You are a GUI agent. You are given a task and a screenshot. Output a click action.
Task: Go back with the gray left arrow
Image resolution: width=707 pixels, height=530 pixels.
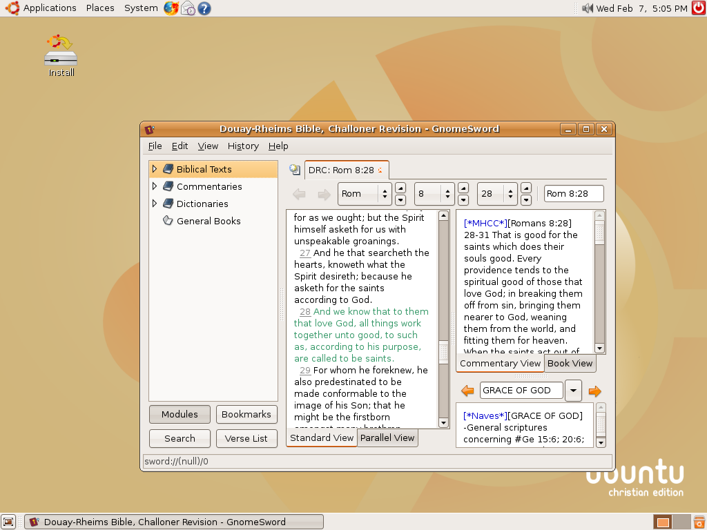point(299,194)
